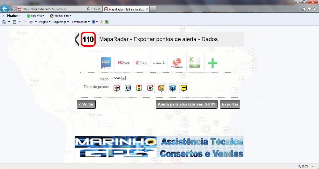Go back with the browser back arrow
This screenshot has width=319, height=169.
click(x=4, y=9)
